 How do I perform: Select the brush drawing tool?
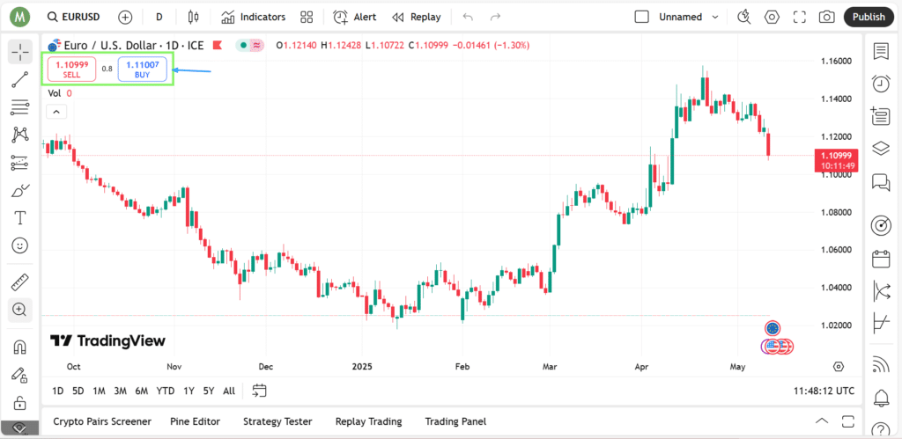coord(20,191)
